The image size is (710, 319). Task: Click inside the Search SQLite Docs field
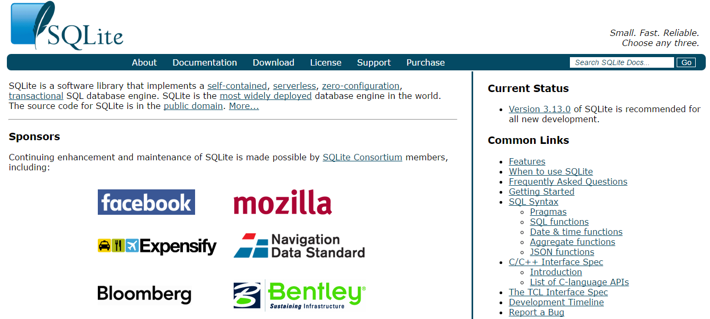coord(621,62)
